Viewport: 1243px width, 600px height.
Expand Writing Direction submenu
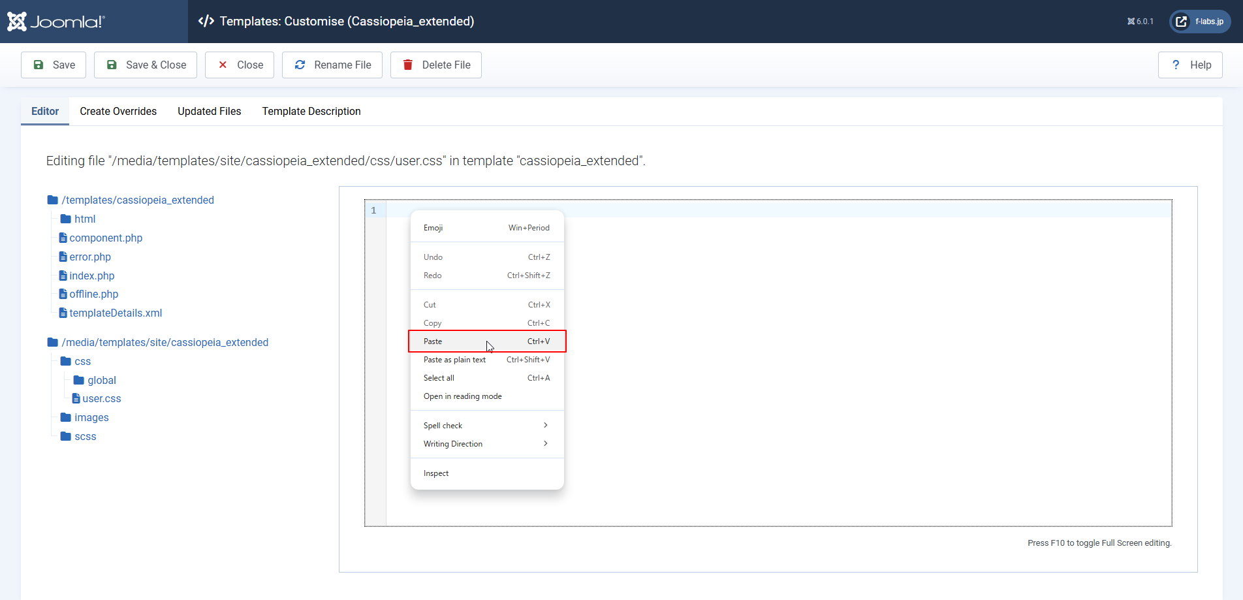coord(546,443)
